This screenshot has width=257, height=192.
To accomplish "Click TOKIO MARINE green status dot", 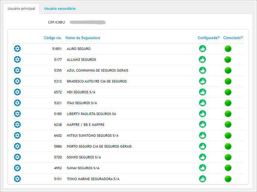I will [x=228, y=179].
